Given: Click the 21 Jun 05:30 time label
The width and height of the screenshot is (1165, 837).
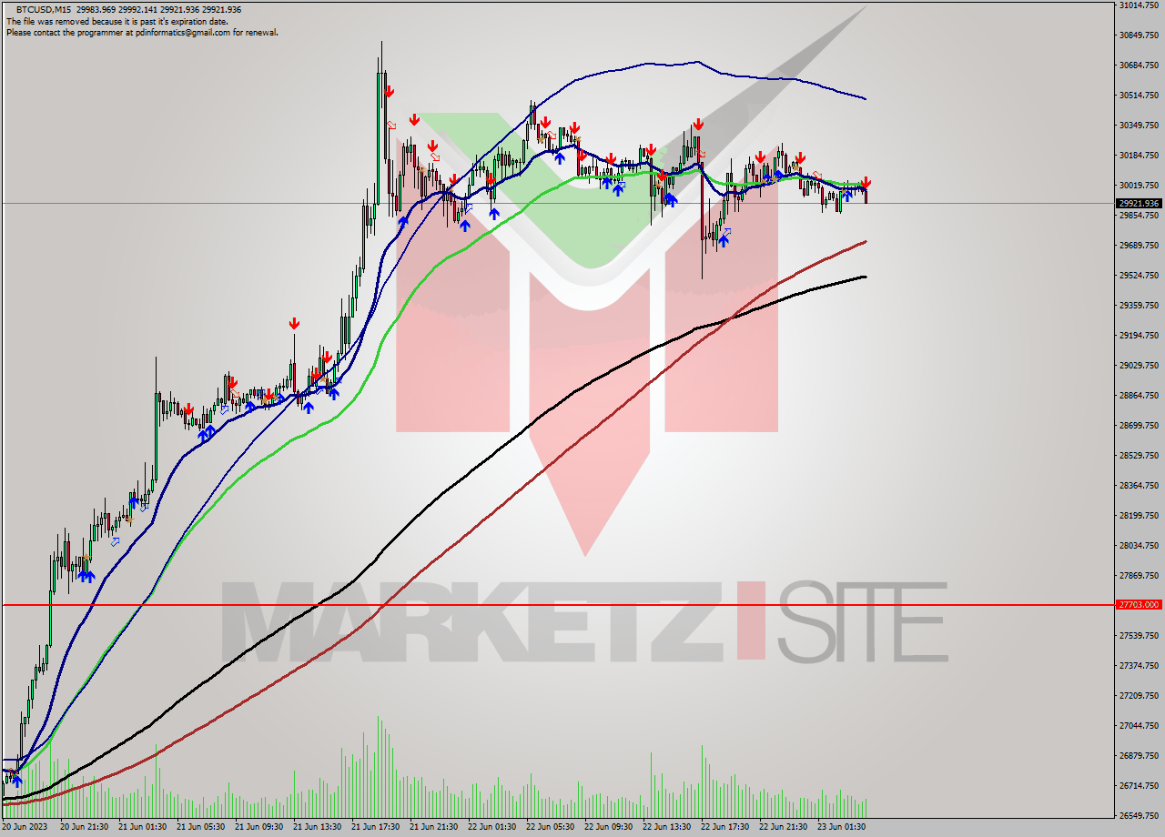Looking at the screenshot, I should (x=200, y=827).
